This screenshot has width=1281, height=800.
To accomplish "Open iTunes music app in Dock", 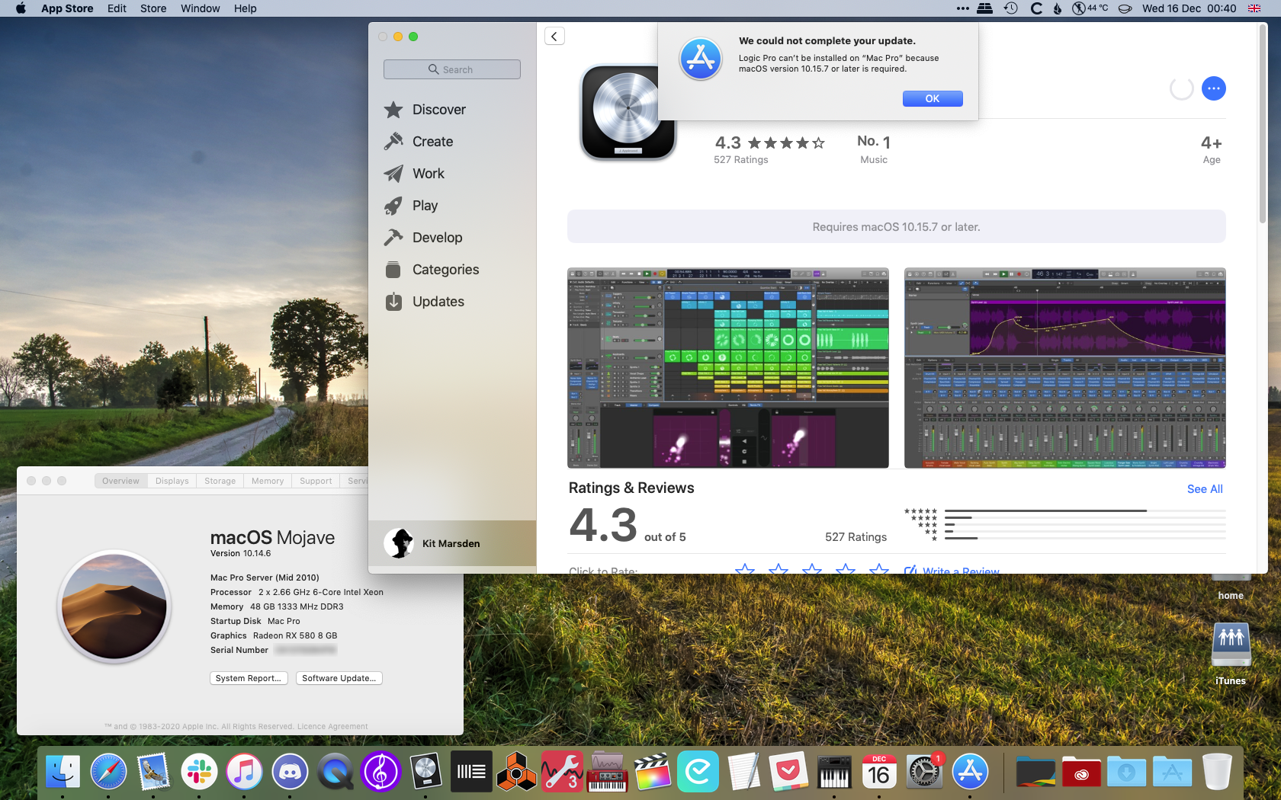I will [244, 773].
